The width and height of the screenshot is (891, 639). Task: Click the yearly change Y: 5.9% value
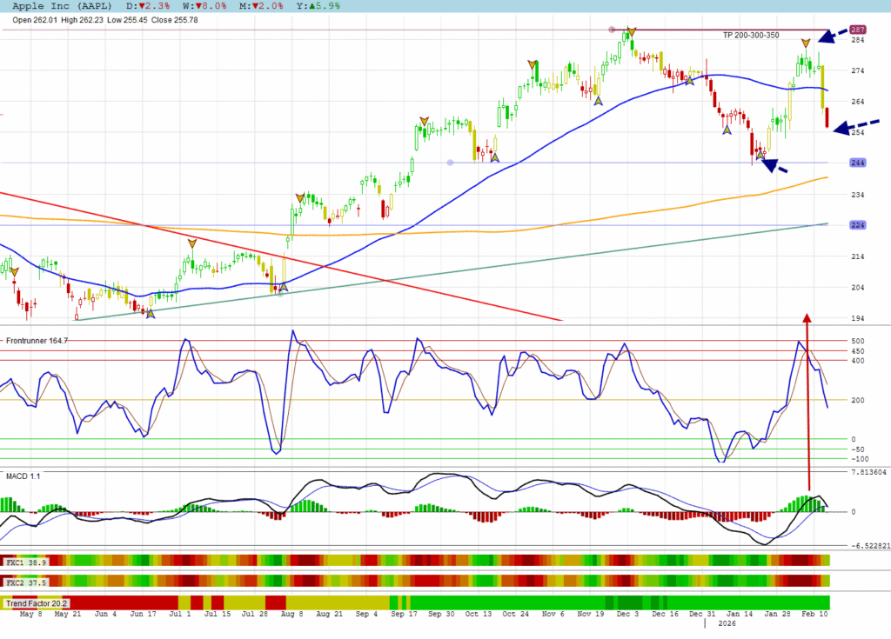pyautogui.click(x=320, y=5)
